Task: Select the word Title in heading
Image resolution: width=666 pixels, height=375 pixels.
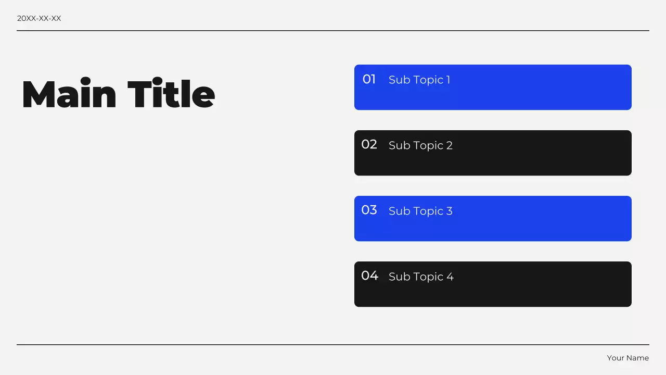Action: pos(171,95)
